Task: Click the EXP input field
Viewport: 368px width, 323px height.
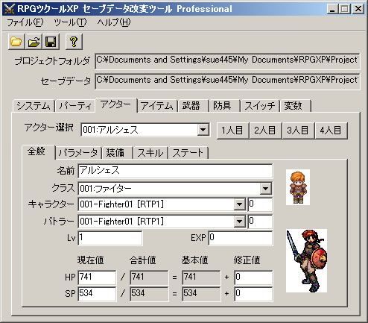Action: point(241,238)
